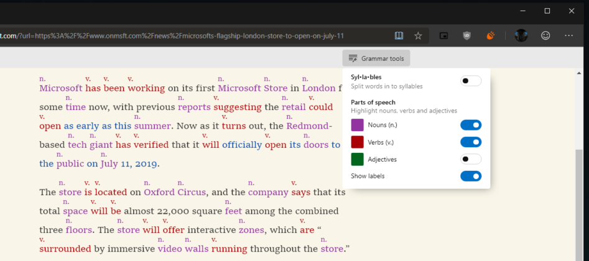Send feedback with the smiley icon
This screenshot has height=261, width=589.
pos(545,35)
